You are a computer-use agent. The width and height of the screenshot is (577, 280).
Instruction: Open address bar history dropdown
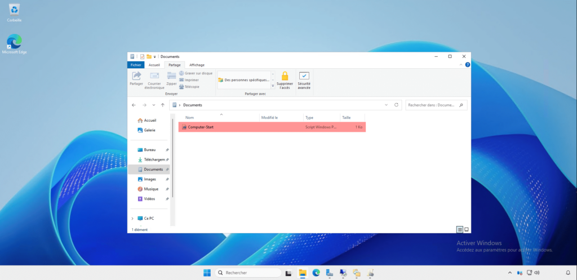pos(386,105)
